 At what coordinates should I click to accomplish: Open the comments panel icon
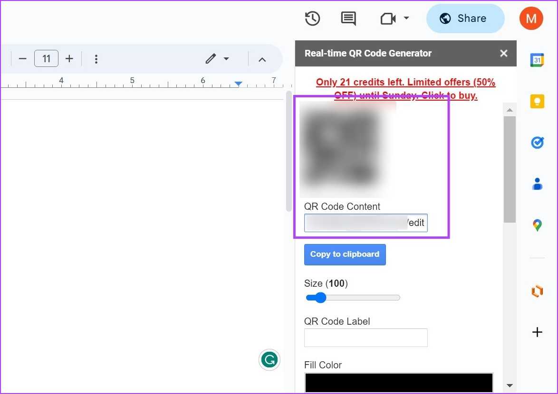[x=348, y=19]
